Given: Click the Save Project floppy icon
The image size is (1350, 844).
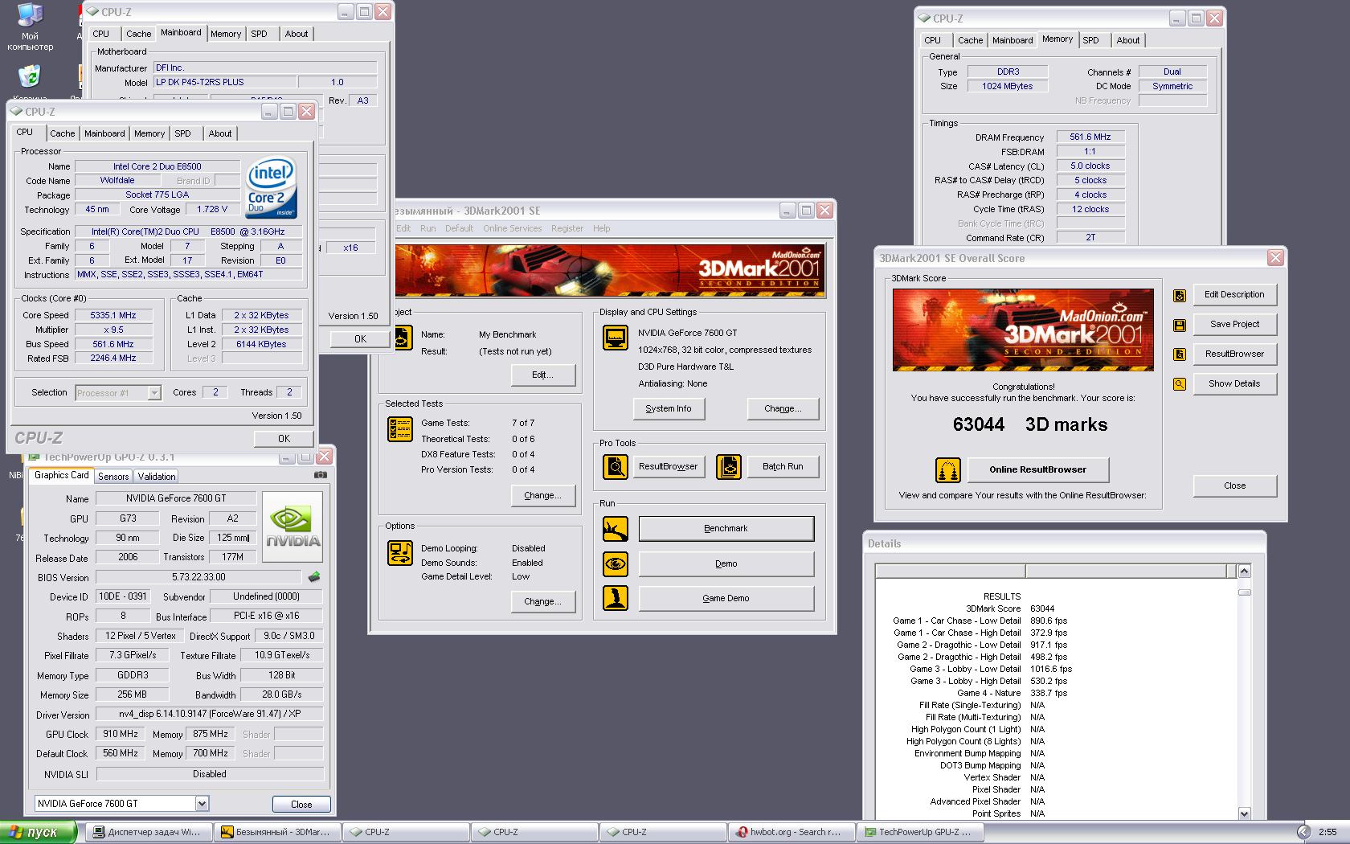Looking at the screenshot, I should pyautogui.click(x=1179, y=325).
